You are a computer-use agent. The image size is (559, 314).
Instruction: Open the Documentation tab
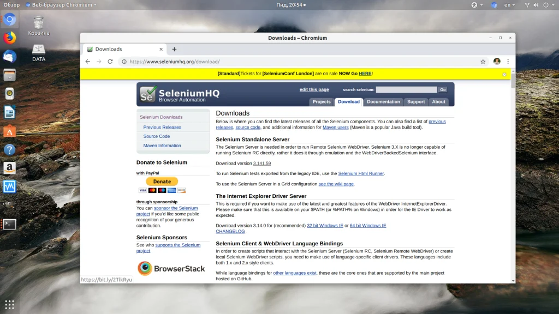pos(383,102)
